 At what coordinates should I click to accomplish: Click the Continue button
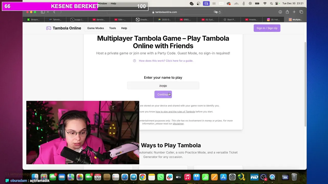click(163, 94)
